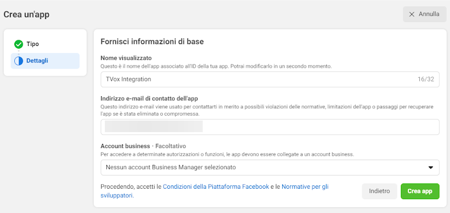Go back with the Indietro button

tap(380, 191)
